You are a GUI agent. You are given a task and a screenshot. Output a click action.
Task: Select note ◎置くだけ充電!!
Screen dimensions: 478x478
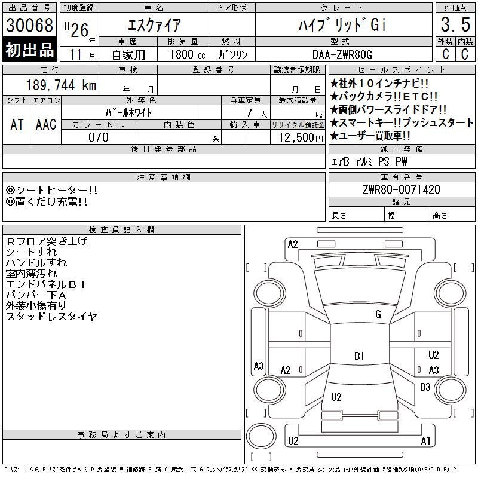47,201
